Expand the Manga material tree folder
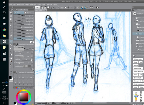 coord(135,18)
